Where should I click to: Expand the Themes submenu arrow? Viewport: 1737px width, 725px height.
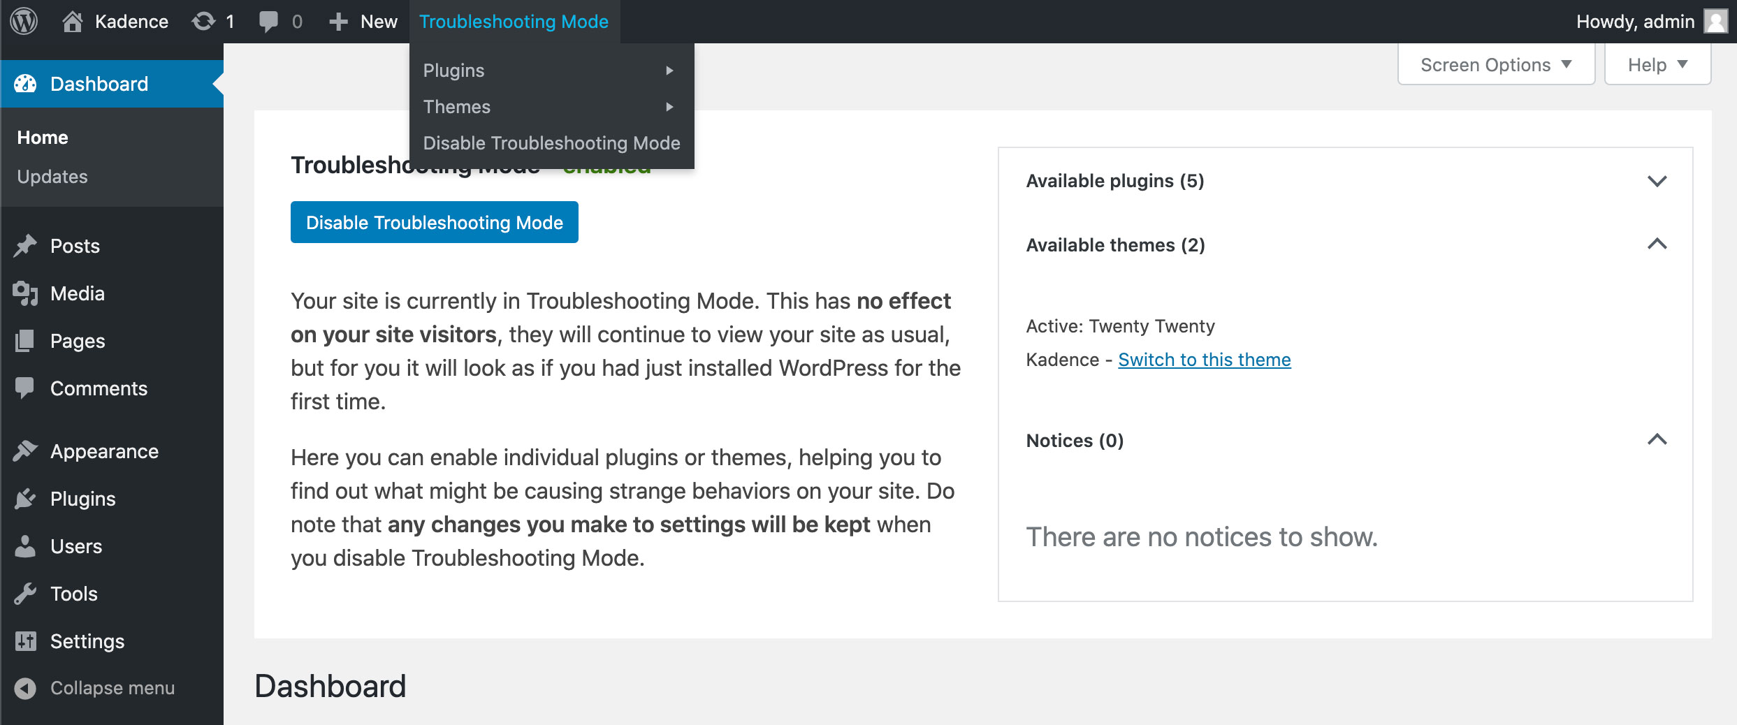[669, 107]
